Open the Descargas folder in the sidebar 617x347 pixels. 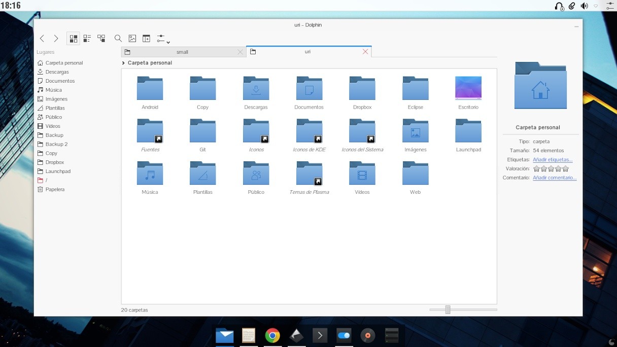(x=56, y=72)
